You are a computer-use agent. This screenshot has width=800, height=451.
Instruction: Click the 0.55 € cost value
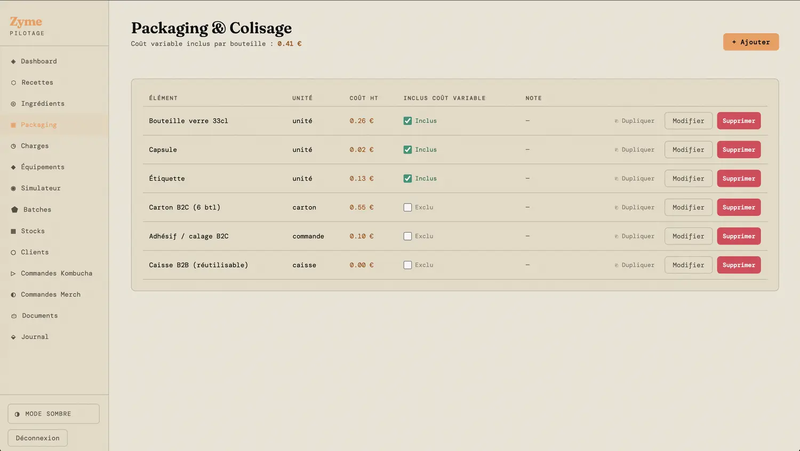point(362,207)
